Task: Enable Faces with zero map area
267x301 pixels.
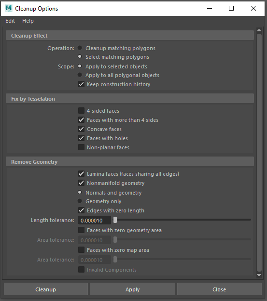Action: tap(81, 250)
